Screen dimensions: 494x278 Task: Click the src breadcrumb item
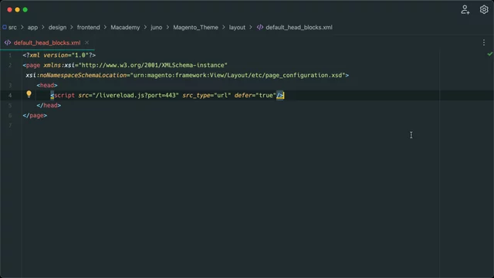12,28
